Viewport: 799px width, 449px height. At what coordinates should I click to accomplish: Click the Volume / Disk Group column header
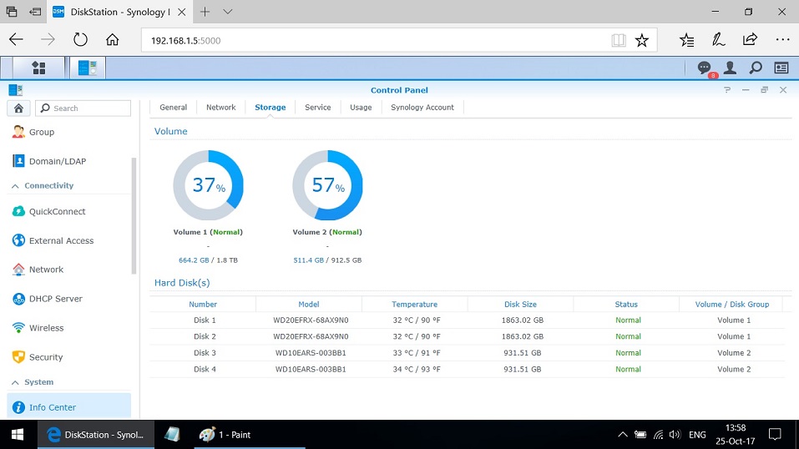[x=731, y=305]
